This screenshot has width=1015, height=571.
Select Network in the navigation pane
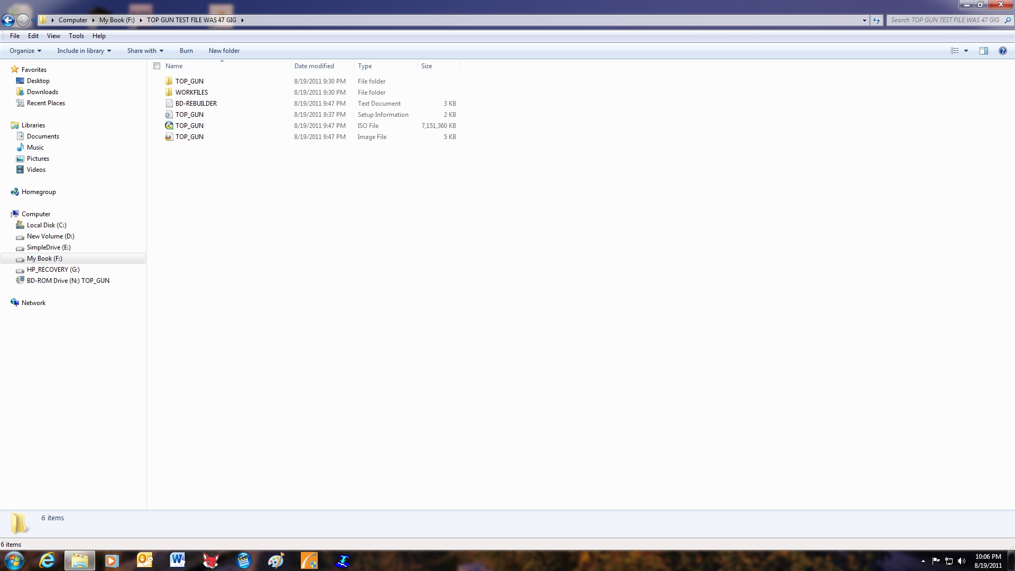click(x=33, y=303)
